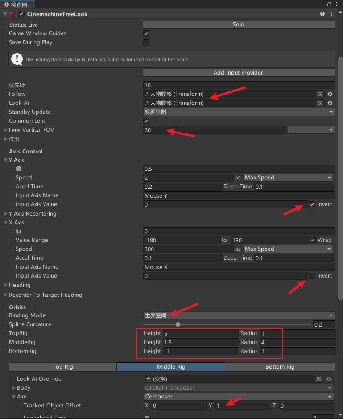Open CinemachineFreeLook help reference icon

click(x=322, y=14)
